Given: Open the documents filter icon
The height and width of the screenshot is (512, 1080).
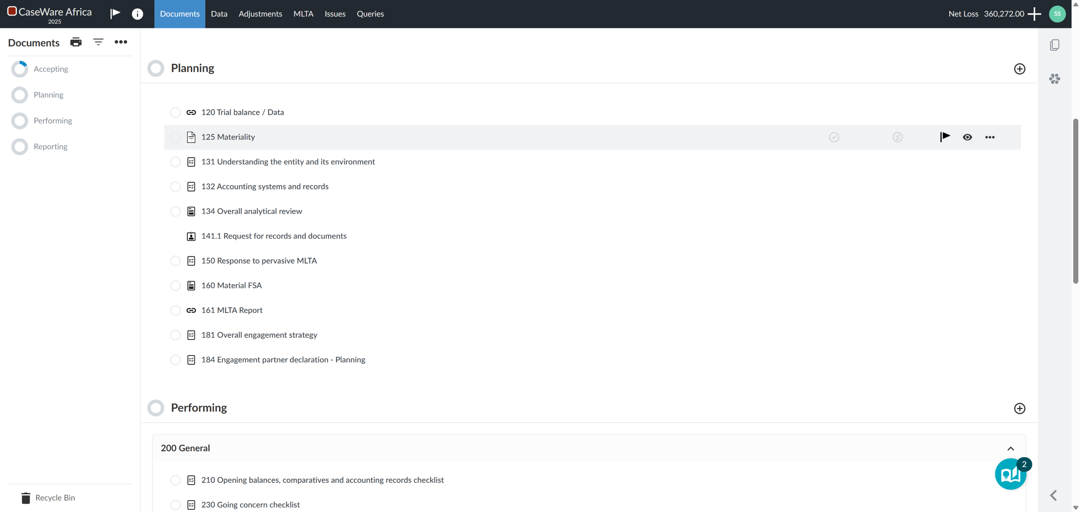Looking at the screenshot, I should pyautogui.click(x=98, y=42).
